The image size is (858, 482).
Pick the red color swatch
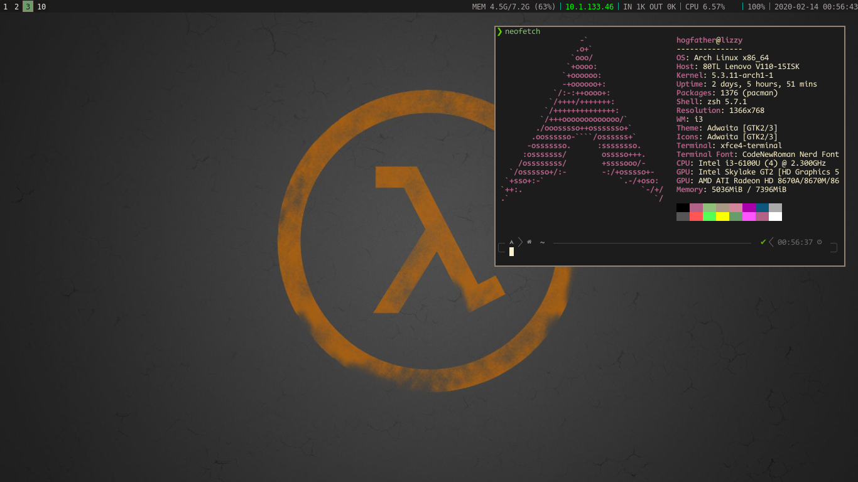pos(696,217)
